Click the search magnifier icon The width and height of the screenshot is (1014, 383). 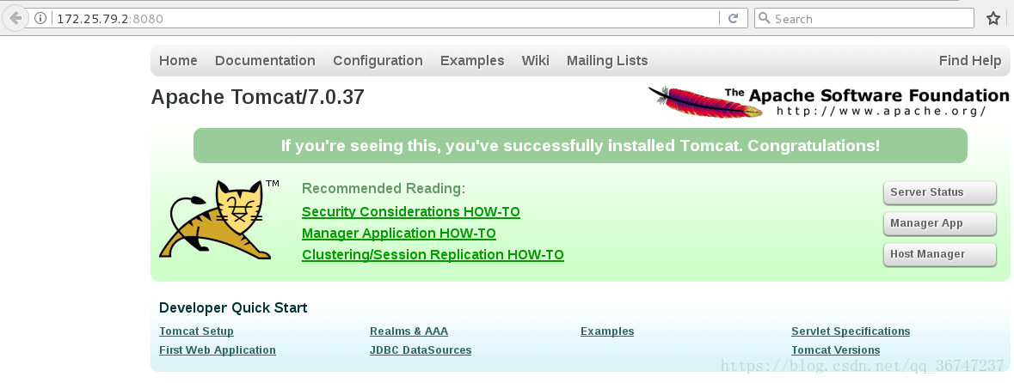coord(764,19)
